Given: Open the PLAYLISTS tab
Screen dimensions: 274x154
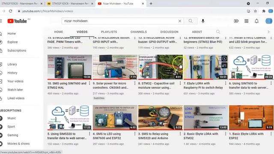Looking at the screenshot, I should (x=109, y=32).
